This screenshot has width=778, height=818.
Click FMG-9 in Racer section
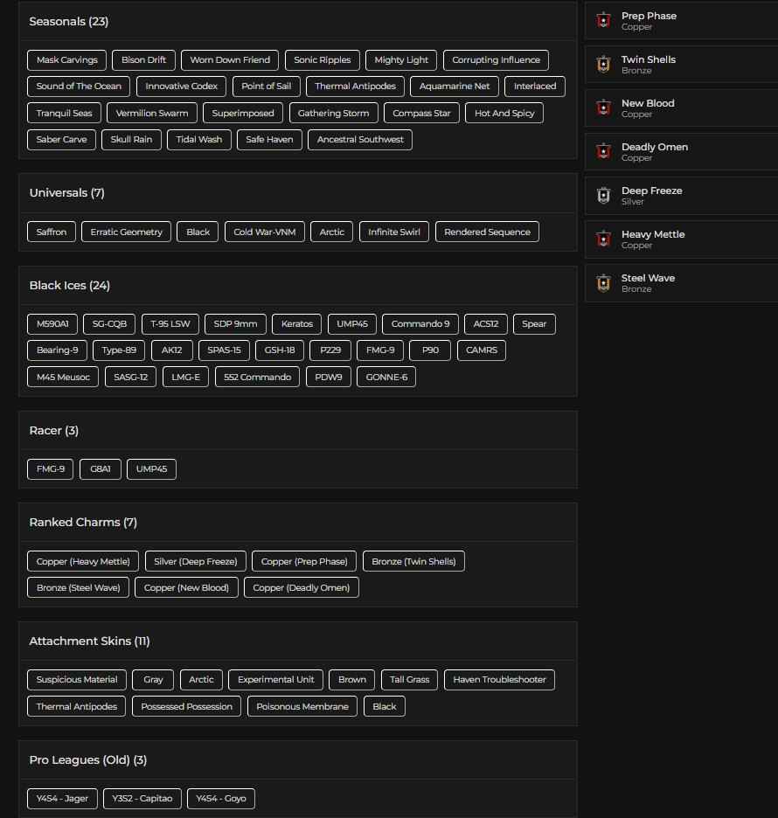tap(50, 469)
